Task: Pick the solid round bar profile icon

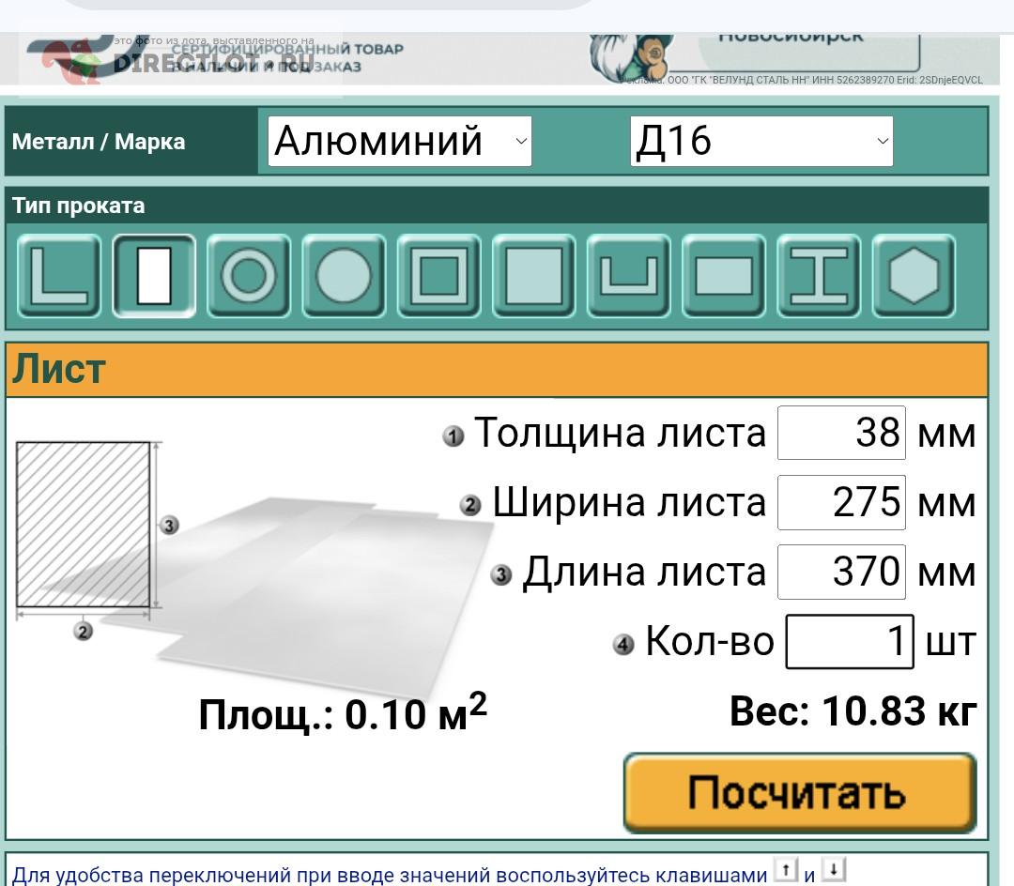Action: point(344,276)
